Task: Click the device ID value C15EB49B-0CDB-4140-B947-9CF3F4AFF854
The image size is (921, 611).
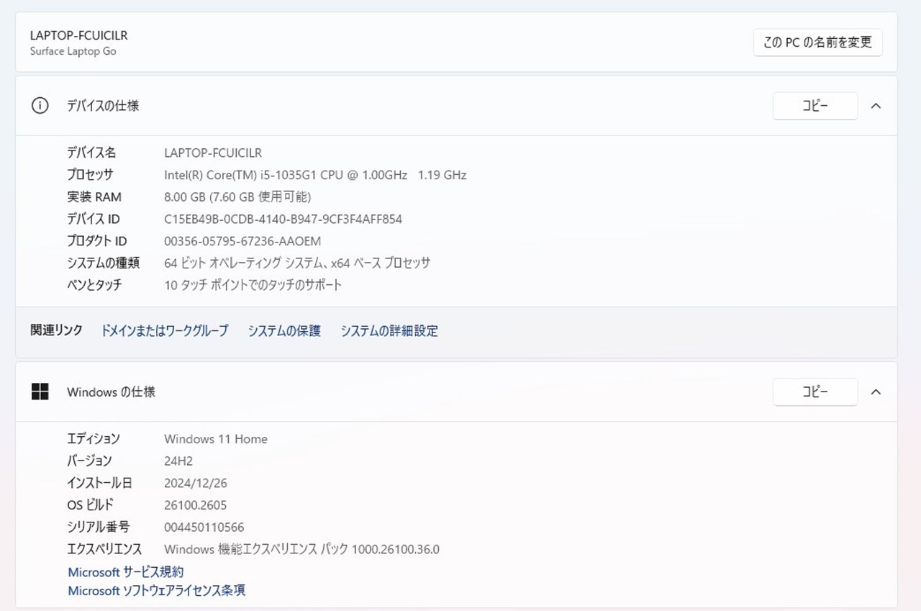Action: [283, 219]
